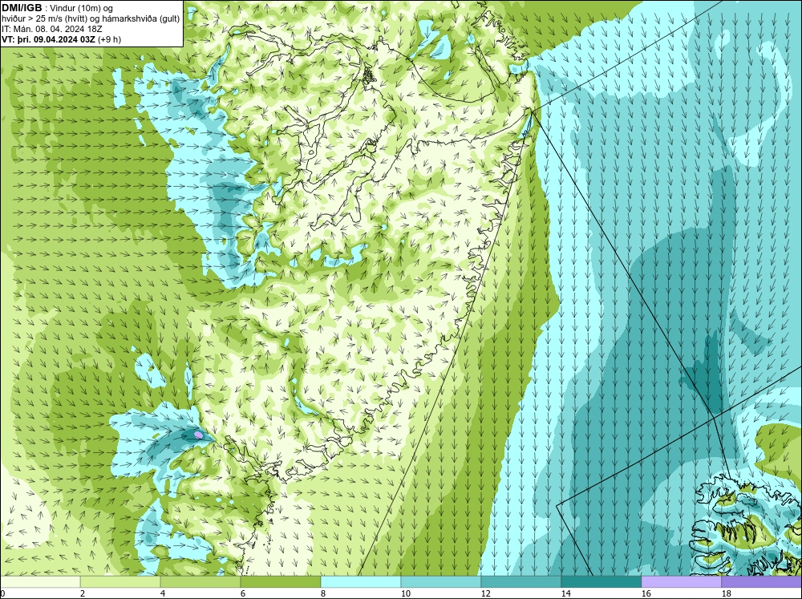Click the 4–6 m/s green legend swatch
The width and height of the screenshot is (802, 599).
(x=200, y=581)
